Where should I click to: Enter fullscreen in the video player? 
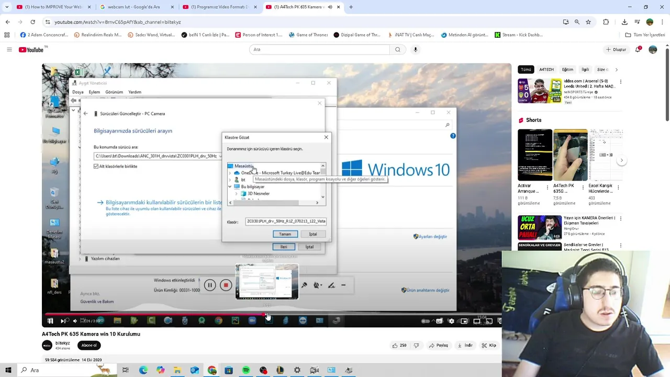[499, 321]
